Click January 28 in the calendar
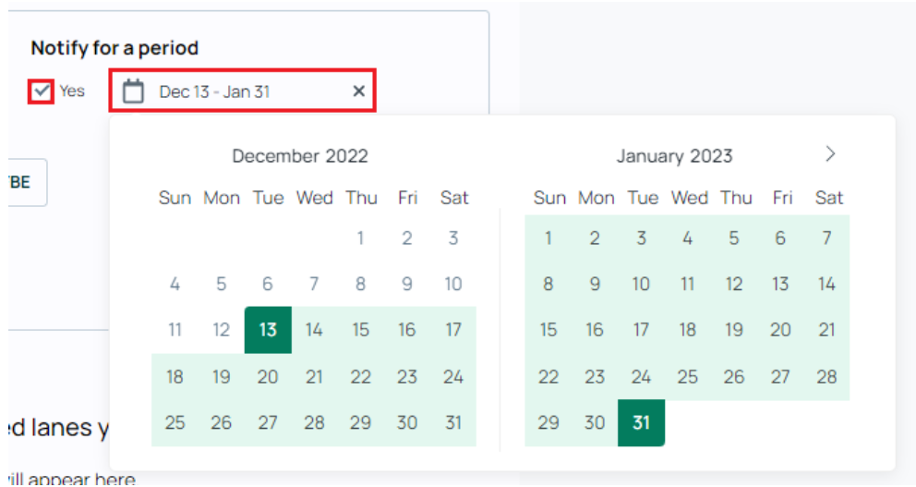The image size is (916, 487). click(826, 376)
